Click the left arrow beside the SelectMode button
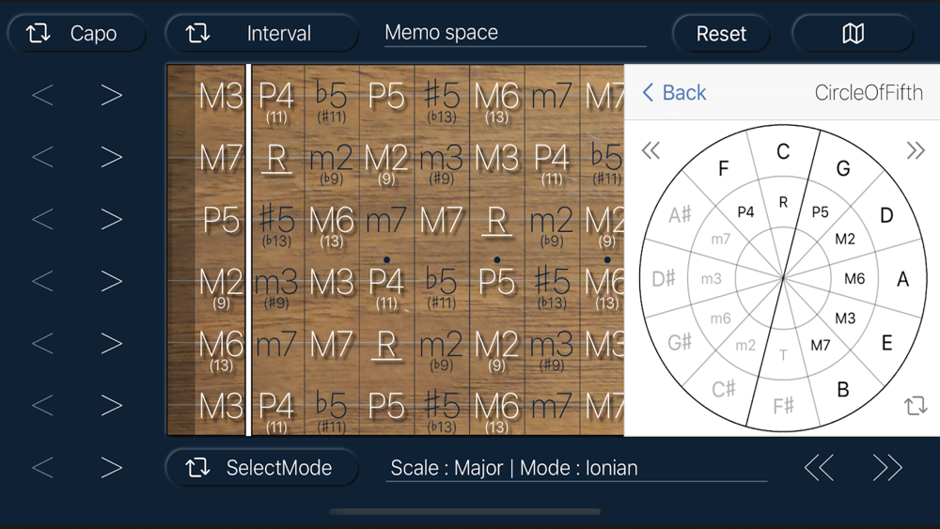This screenshot has height=529, width=940. coord(42,467)
